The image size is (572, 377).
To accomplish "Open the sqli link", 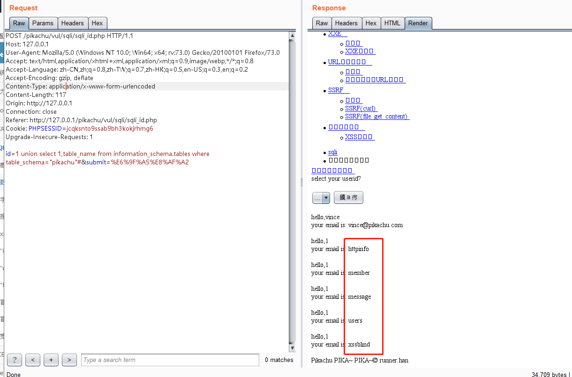I will click(x=332, y=152).
